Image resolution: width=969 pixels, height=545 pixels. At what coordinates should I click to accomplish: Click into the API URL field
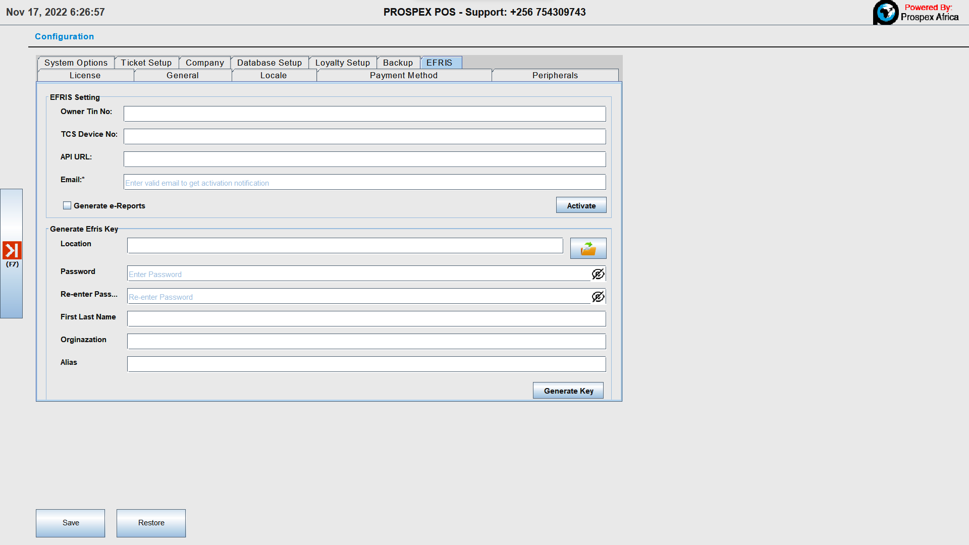tap(364, 159)
